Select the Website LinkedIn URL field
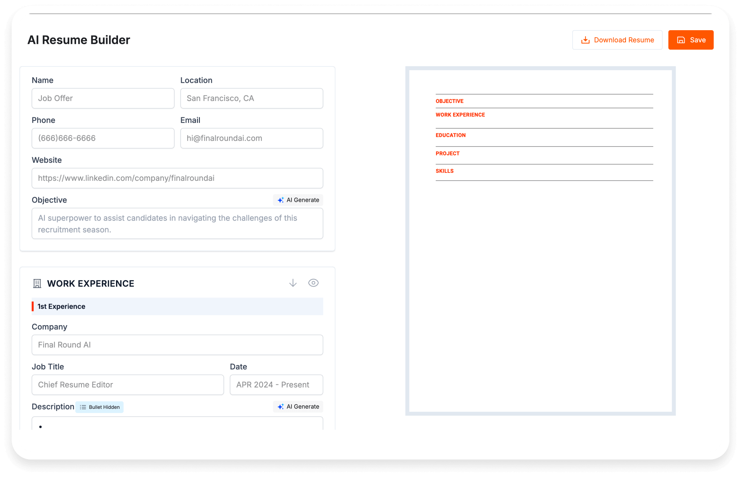 (177, 178)
